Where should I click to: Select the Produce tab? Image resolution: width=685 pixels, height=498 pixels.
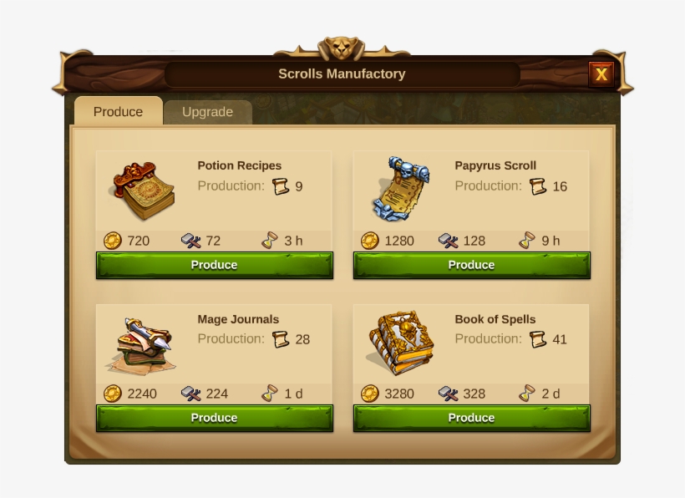click(x=119, y=111)
